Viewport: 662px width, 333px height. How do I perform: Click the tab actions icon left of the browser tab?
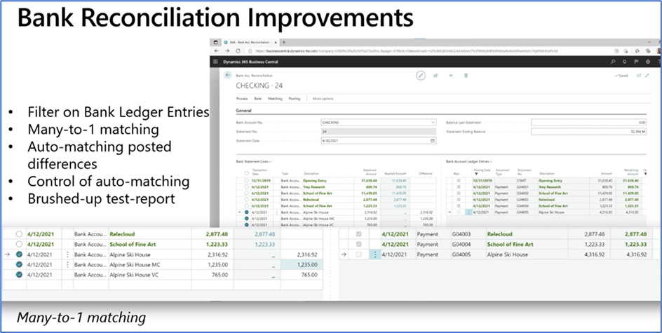tap(216, 42)
